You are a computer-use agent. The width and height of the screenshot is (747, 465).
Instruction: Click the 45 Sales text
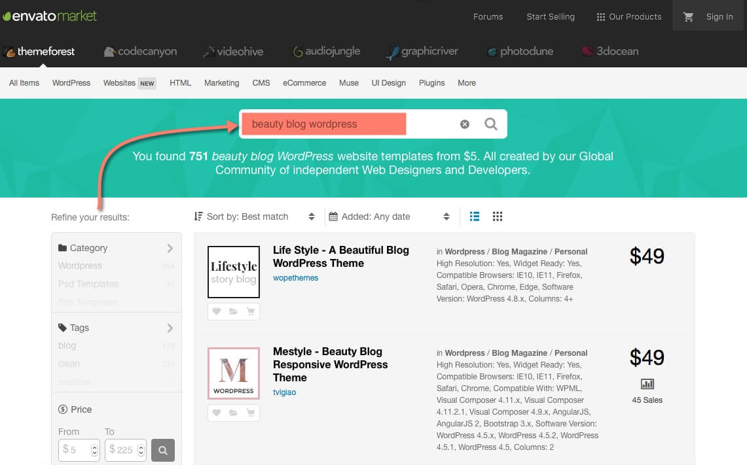click(x=647, y=400)
